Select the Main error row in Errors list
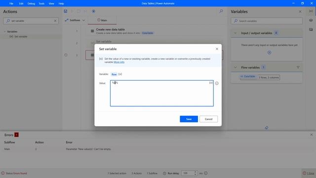Viewport: 316px width, 178px height. (158, 149)
